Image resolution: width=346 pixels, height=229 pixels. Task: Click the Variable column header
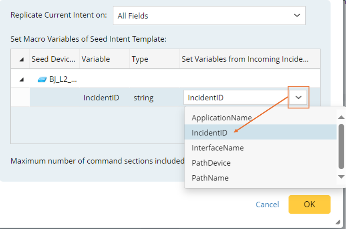(x=96, y=59)
